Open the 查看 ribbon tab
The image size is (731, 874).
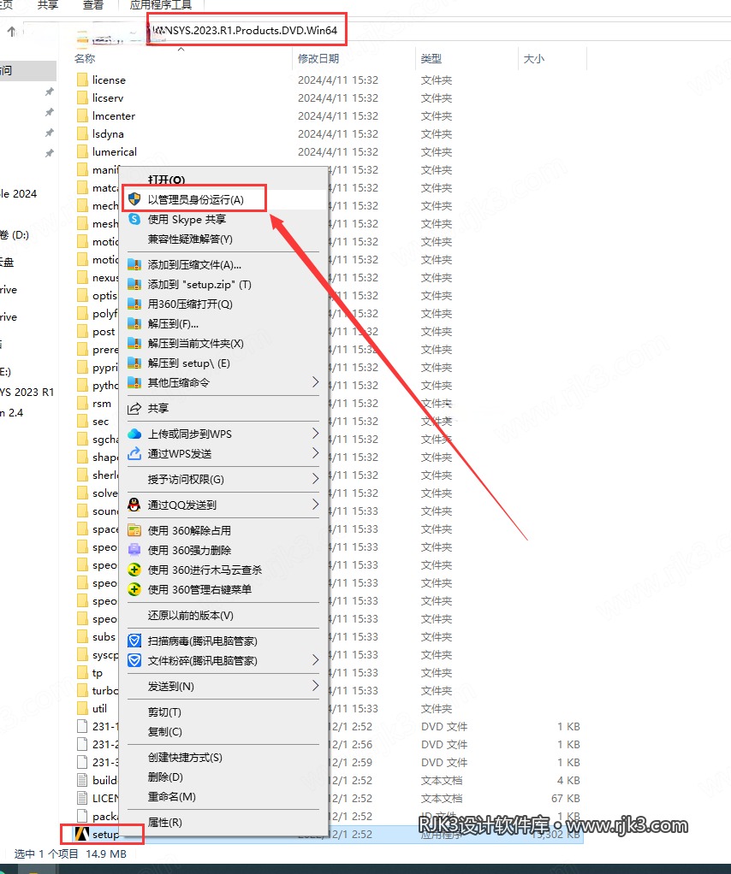point(92,5)
